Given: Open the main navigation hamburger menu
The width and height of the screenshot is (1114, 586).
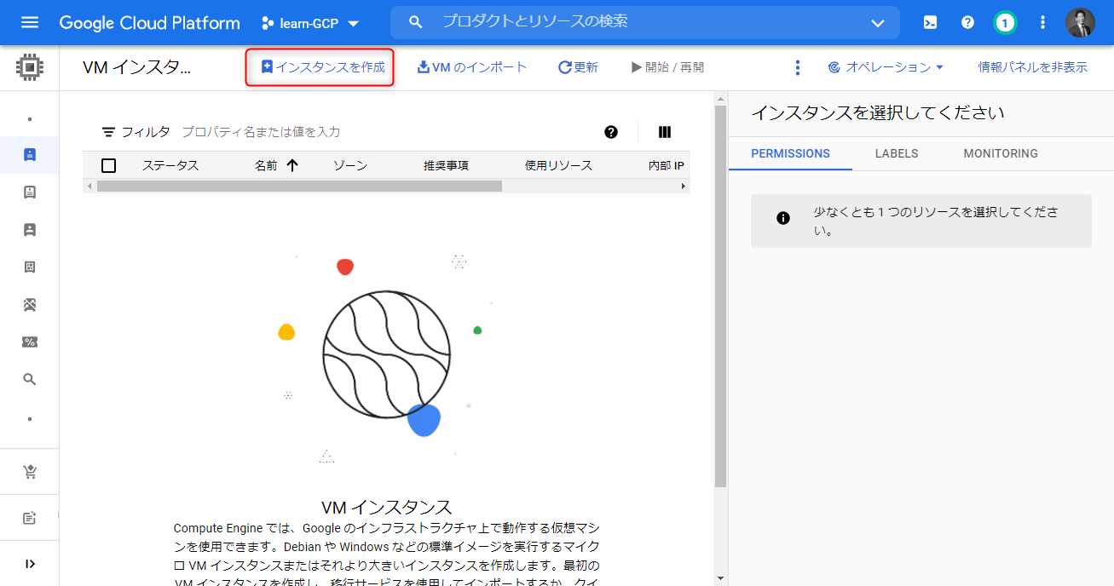Looking at the screenshot, I should pyautogui.click(x=30, y=22).
